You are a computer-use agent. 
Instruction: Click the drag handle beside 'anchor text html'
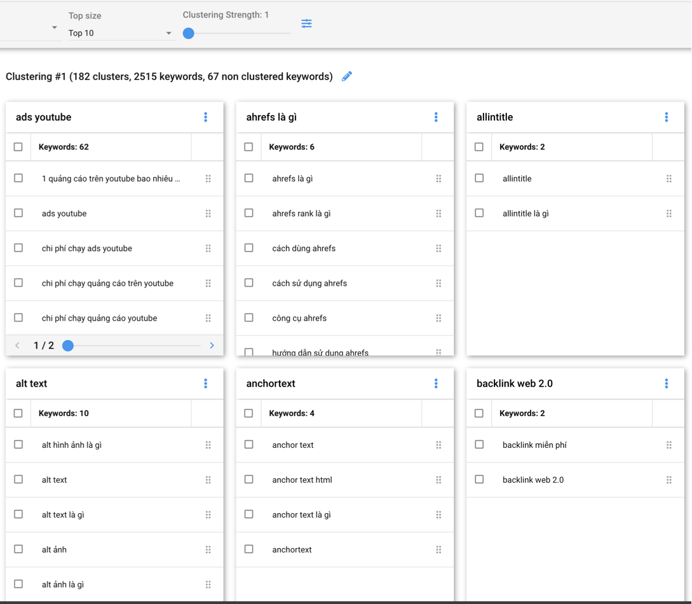pyautogui.click(x=438, y=480)
